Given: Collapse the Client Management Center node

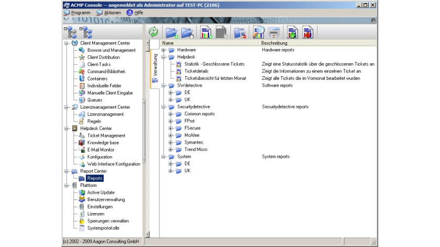Looking at the screenshot, I should [x=67, y=43].
